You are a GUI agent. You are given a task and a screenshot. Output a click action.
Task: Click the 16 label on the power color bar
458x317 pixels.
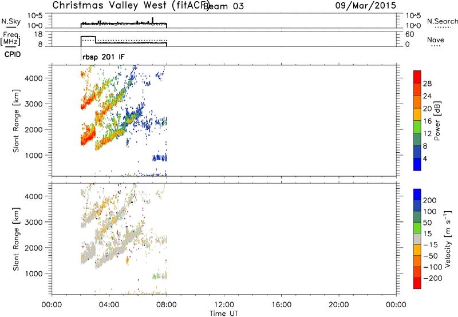pos(427,121)
